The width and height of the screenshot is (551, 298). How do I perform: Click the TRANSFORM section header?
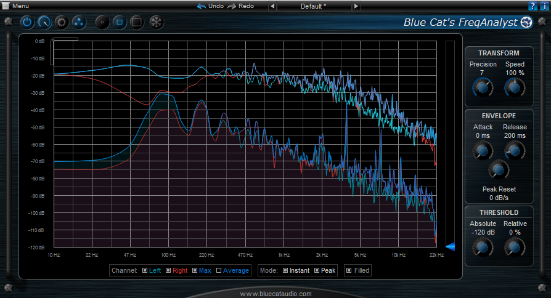coord(499,53)
